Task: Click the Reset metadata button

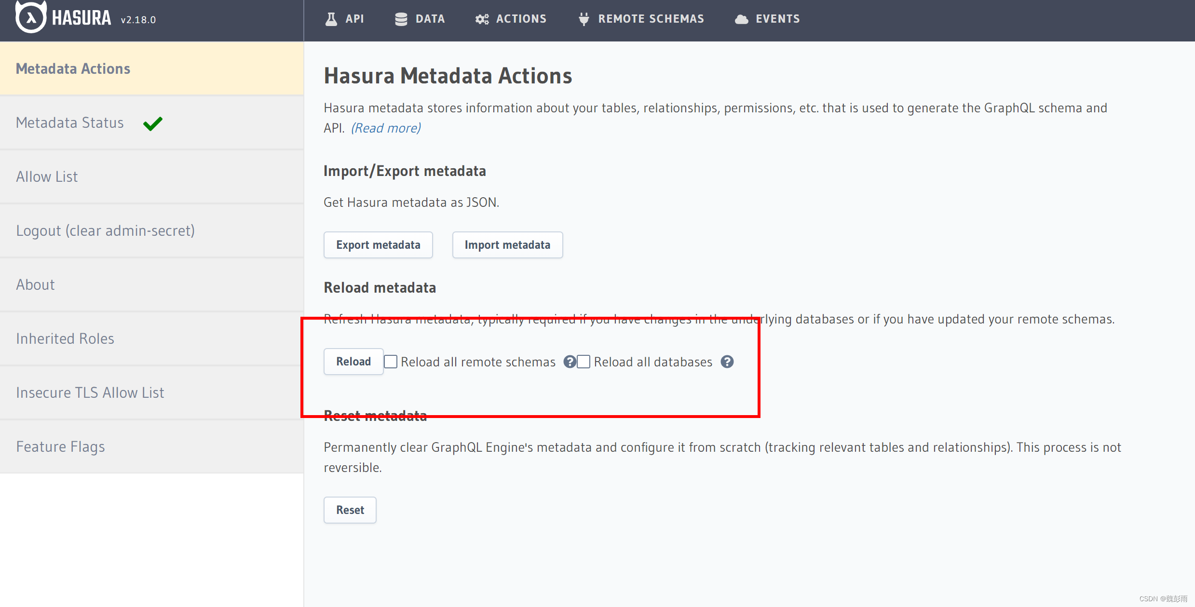Action: [350, 510]
